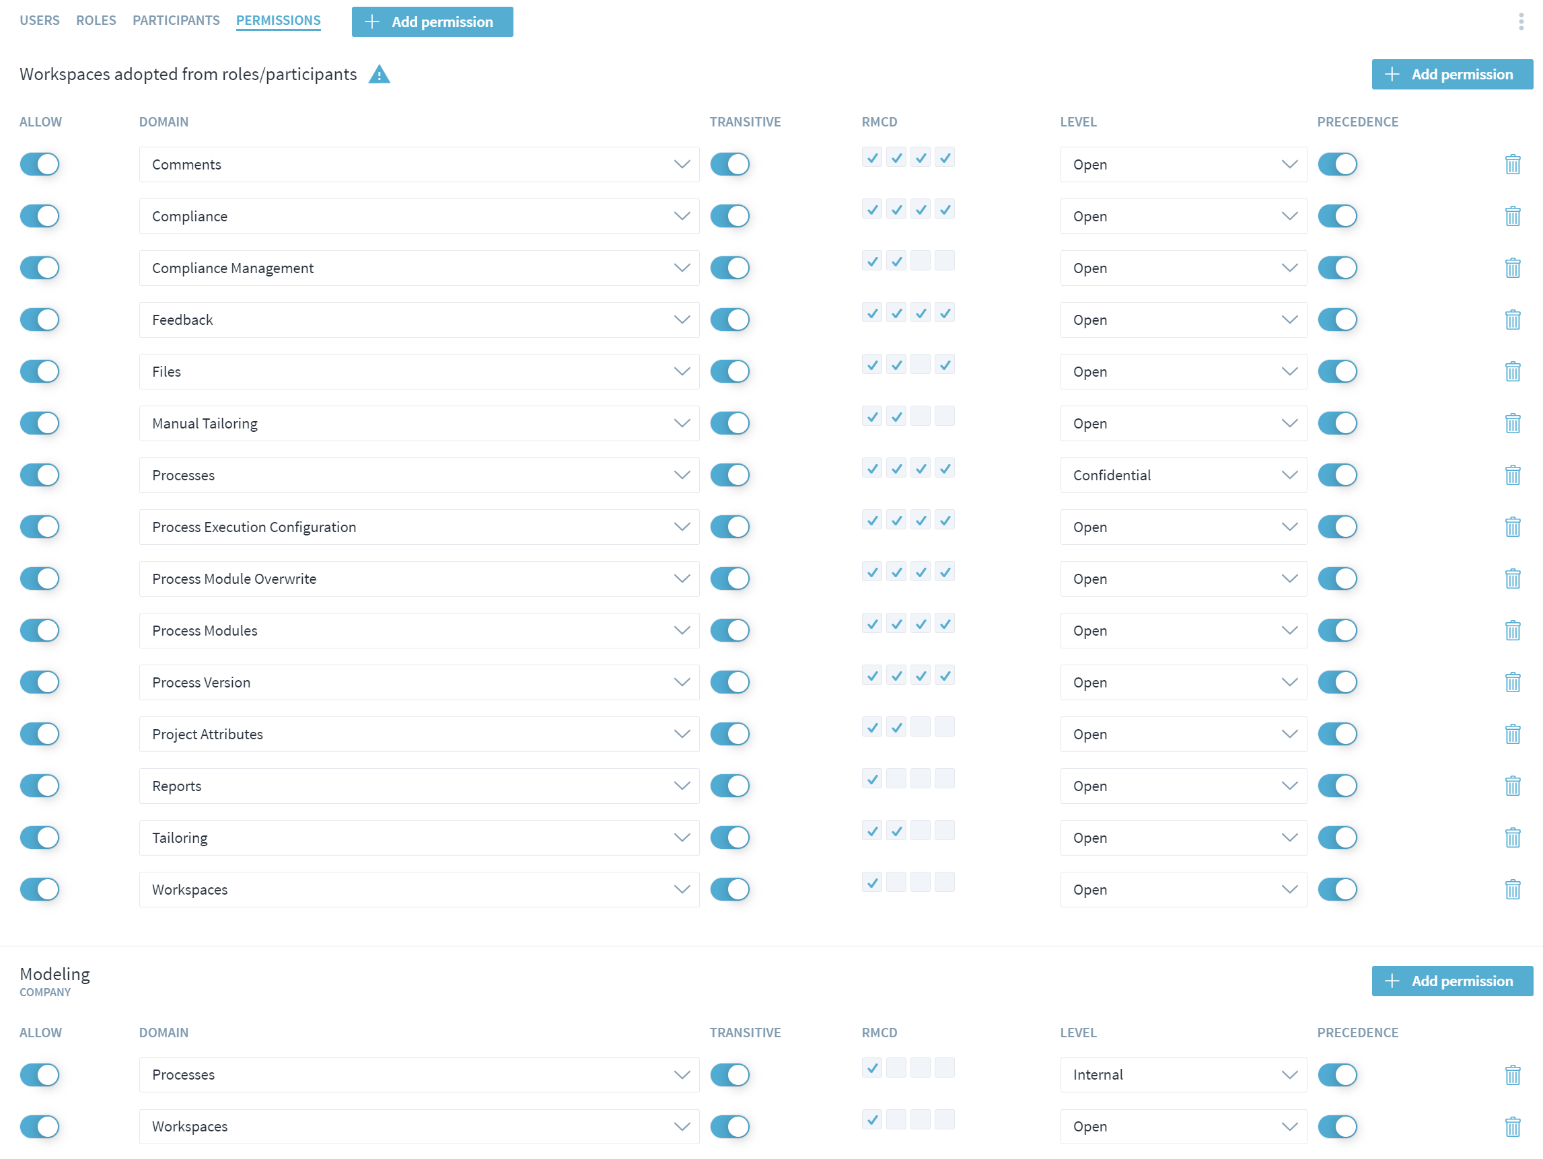Click trash icon for Modeling Processes row
Viewport: 1543px width, 1159px height.
click(x=1511, y=1075)
